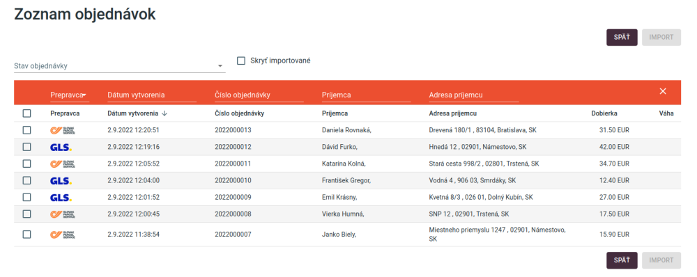
Task: Close the orange filter row with X
Action: click(x=663, y=91)
